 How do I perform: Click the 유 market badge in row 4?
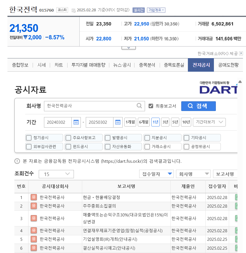[x=34, y=230]
